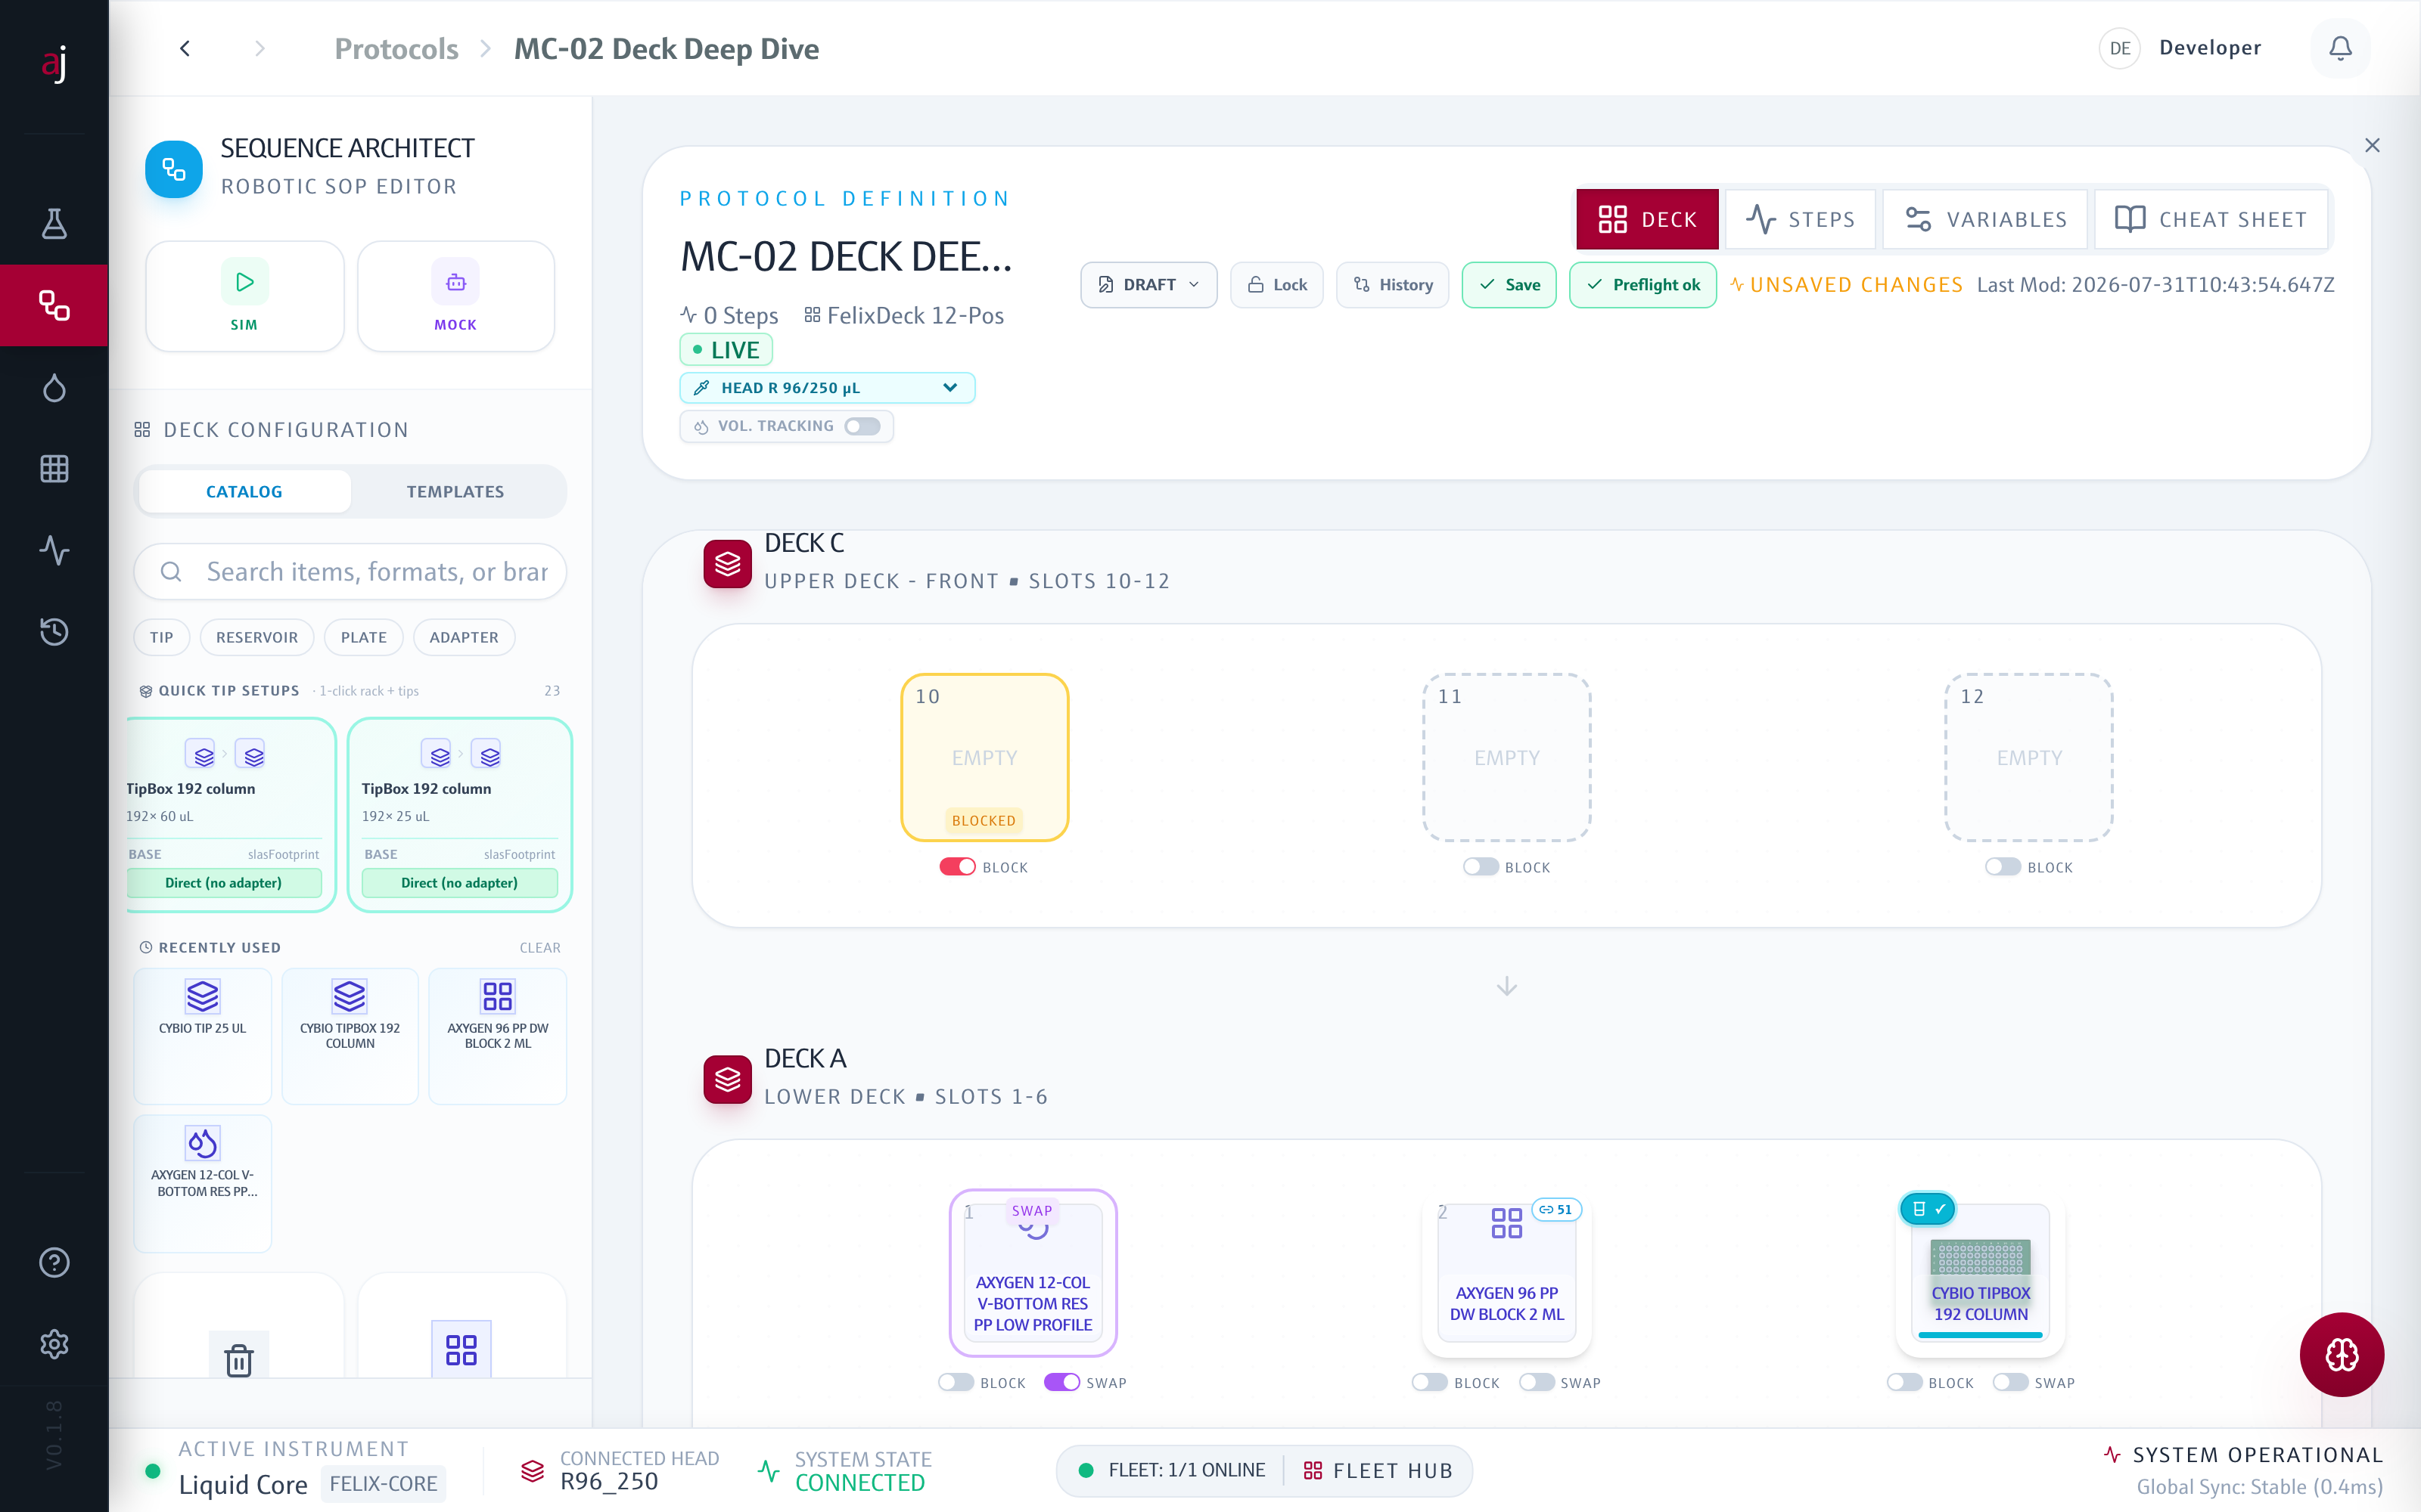Image resolution: width=2421 pixels, height=1512 pixels.
Task: Filter catalog by RESERVOIR
Action: (256, 637)
